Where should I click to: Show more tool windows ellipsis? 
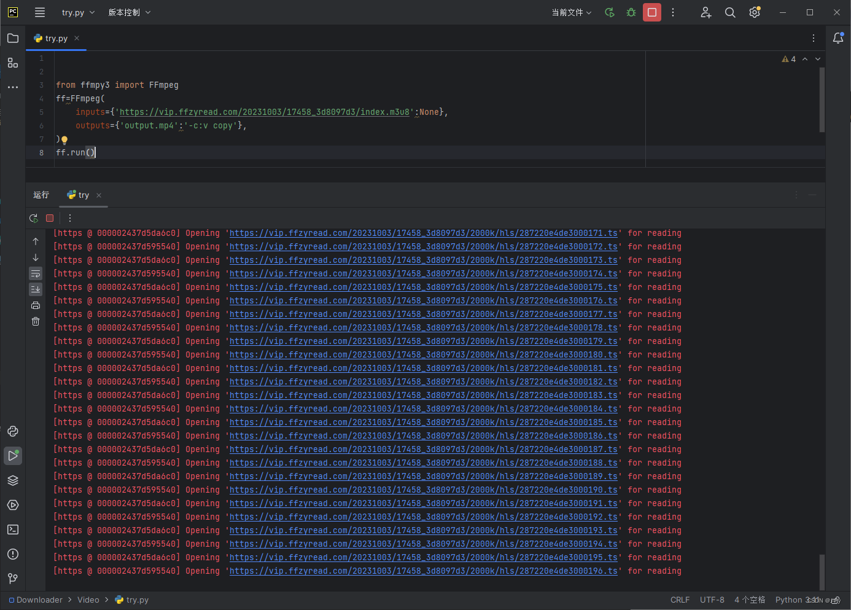coord(13,87)
